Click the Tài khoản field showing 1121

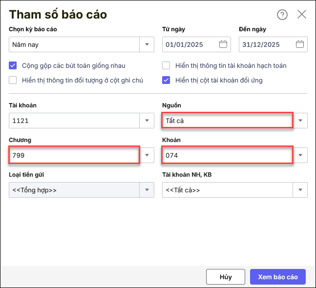(74, 121)
